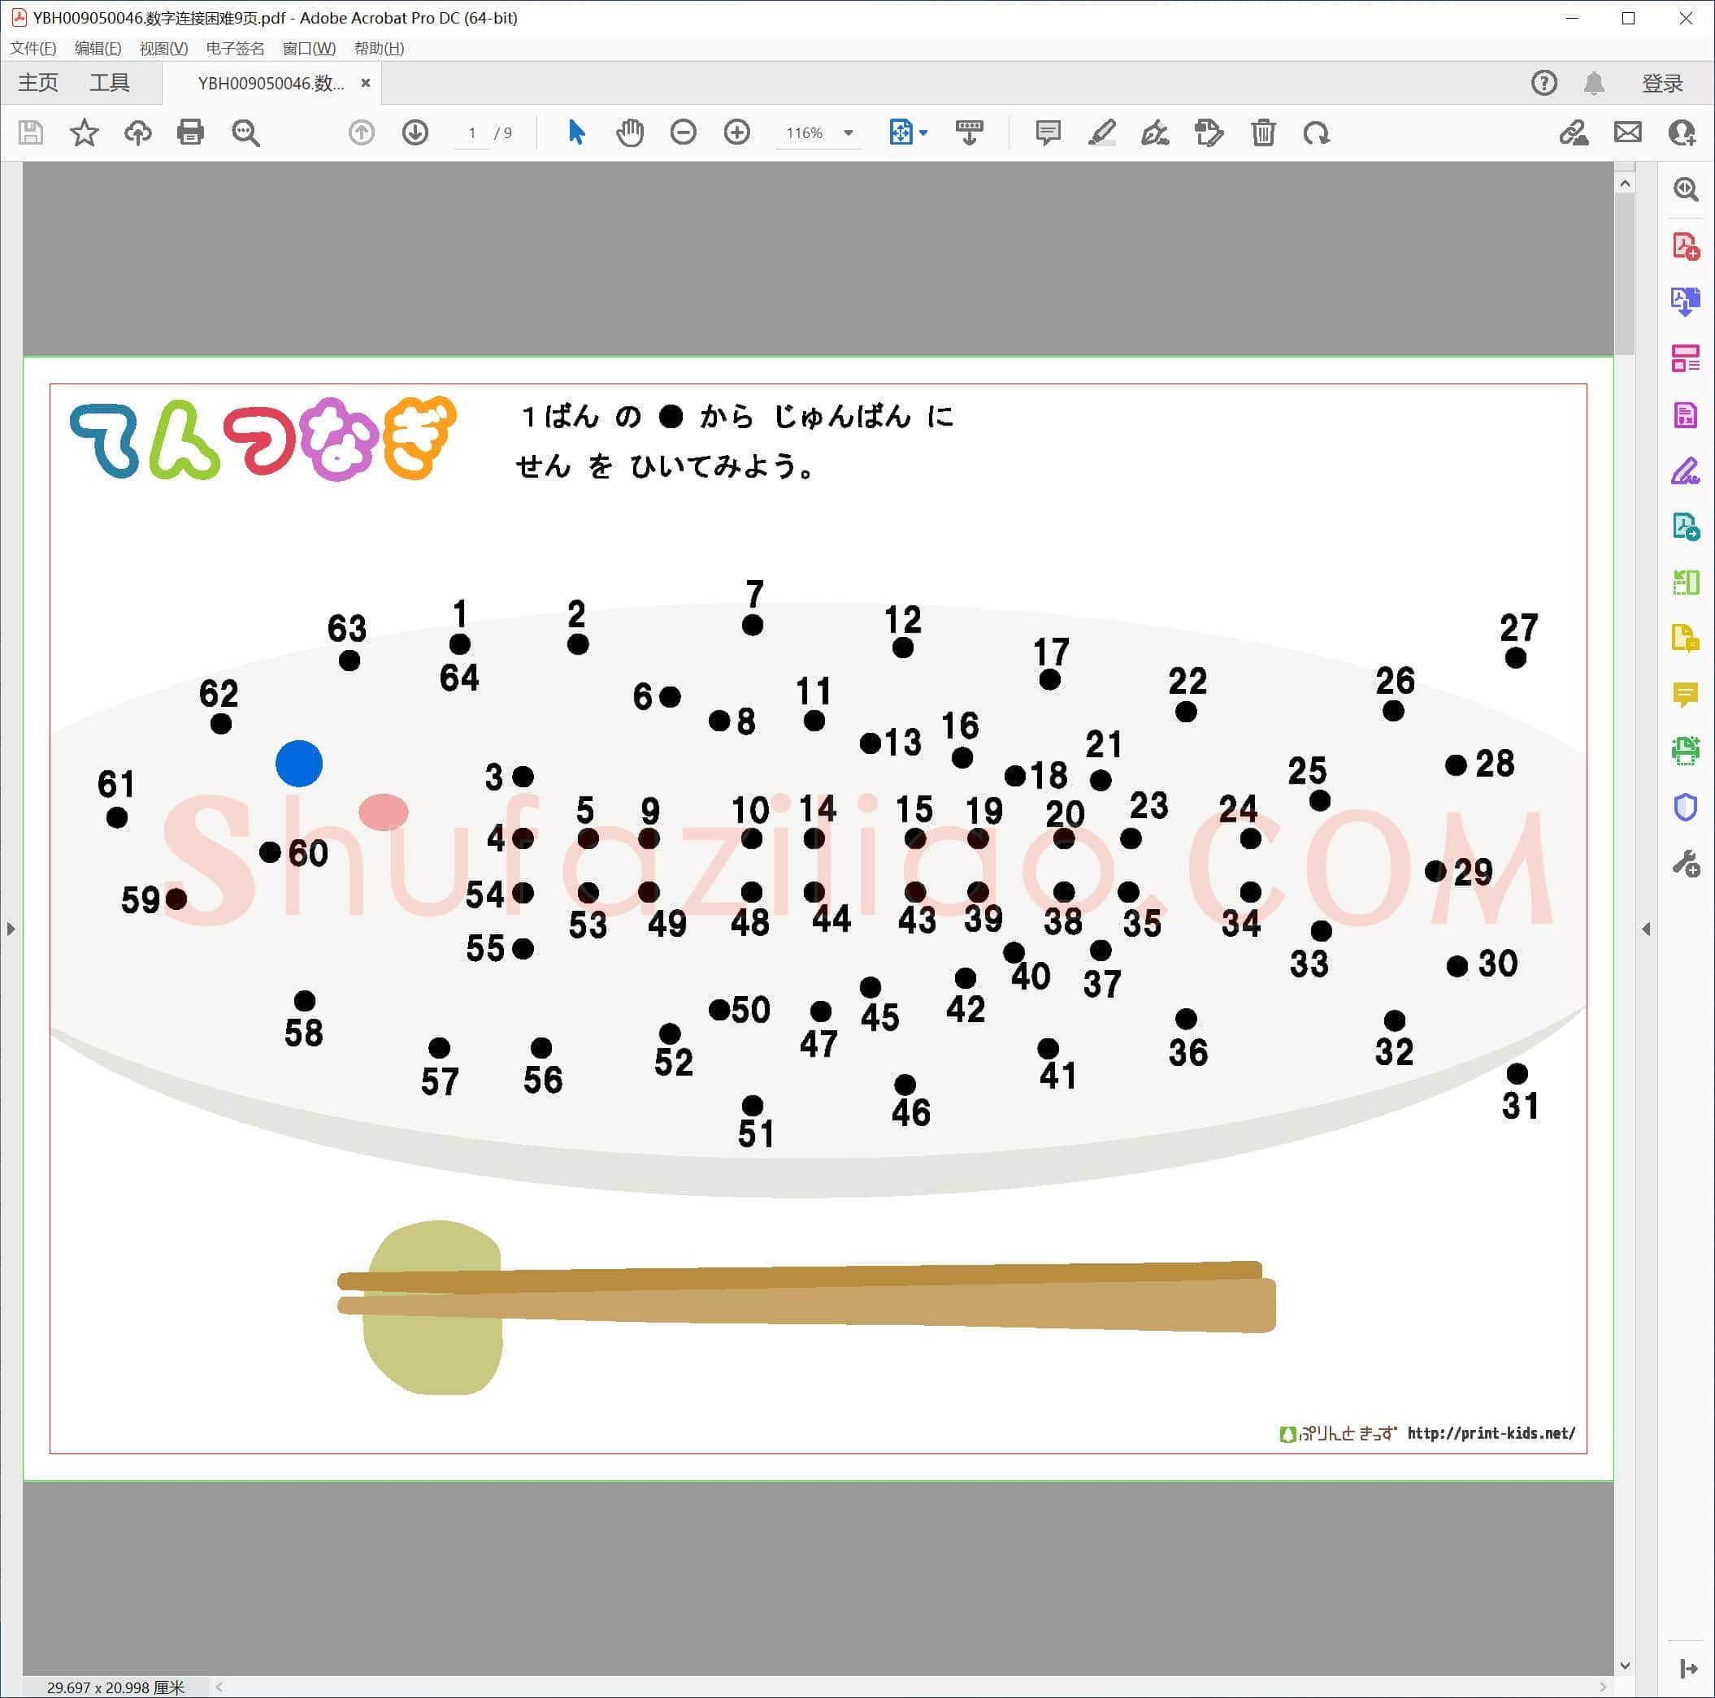Click the print icon in toolbar

tap(191, 133)
